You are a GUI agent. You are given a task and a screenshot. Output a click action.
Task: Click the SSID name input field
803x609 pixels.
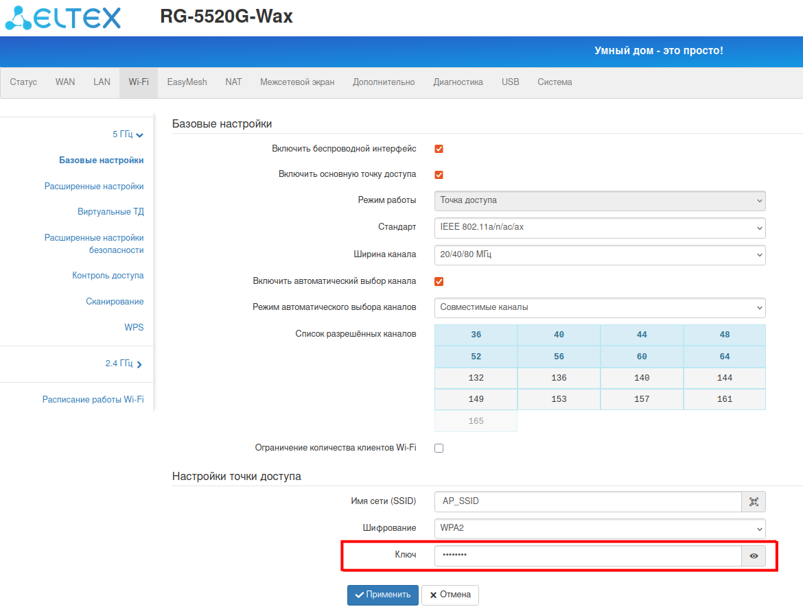[x=587, y=501]
